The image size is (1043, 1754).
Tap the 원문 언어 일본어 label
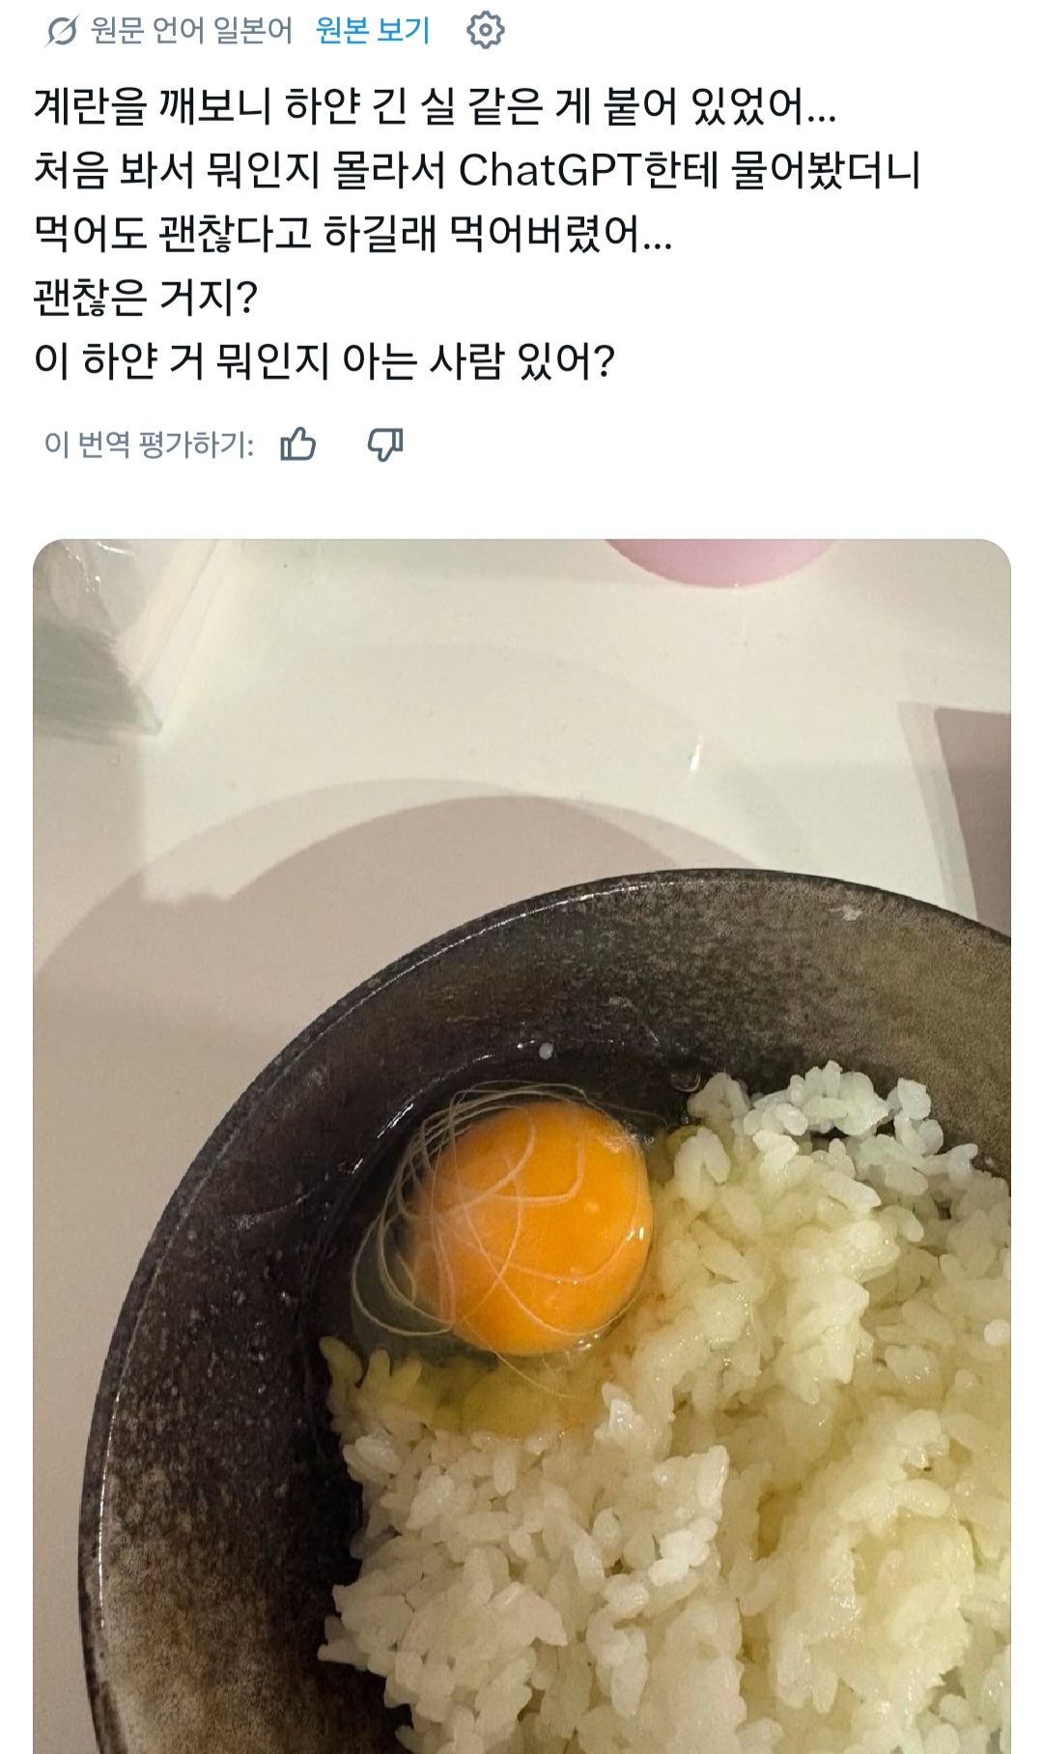pyautogui.click(x=191, y=31)
